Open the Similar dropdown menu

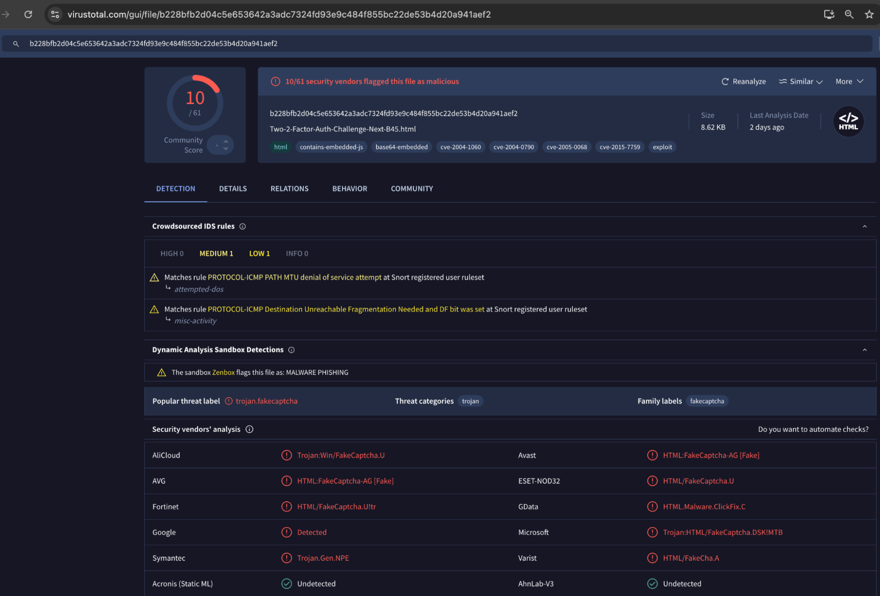click(x=801, y=81)
